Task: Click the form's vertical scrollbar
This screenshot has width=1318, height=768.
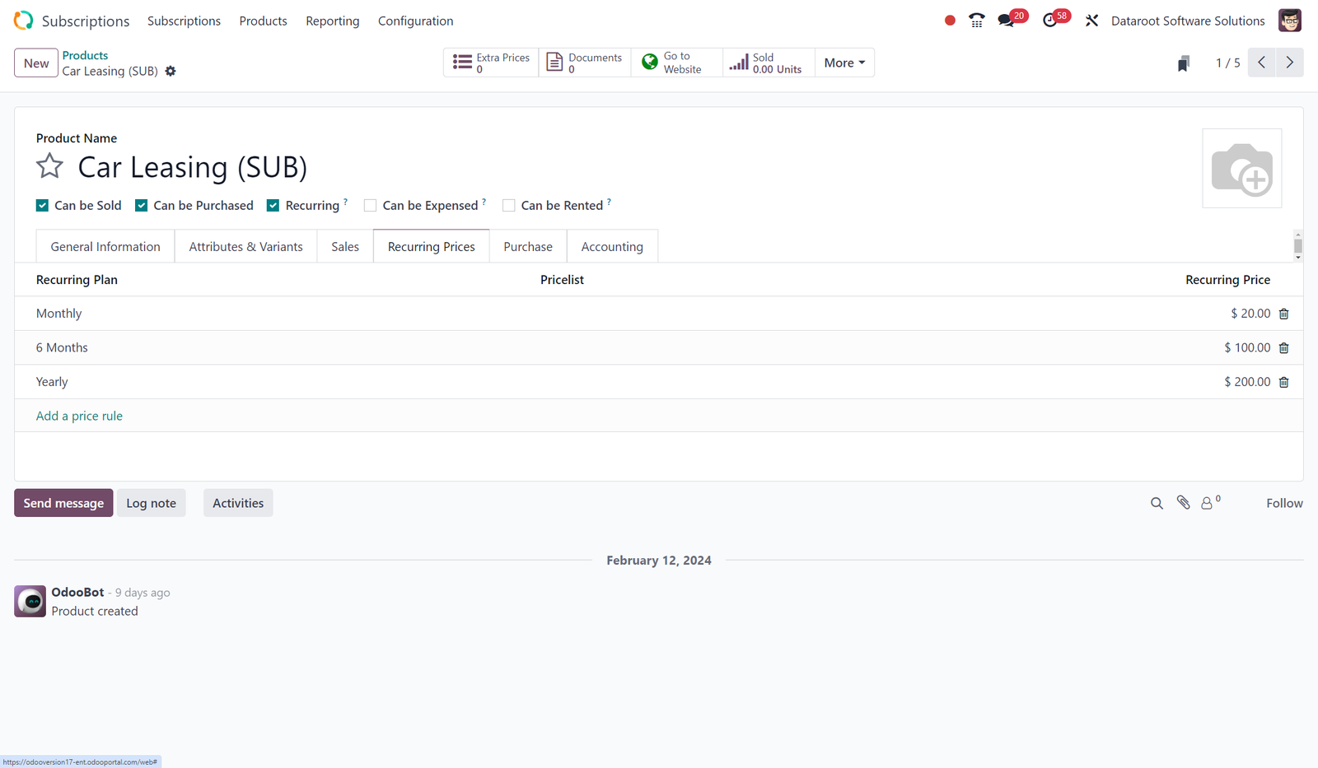Action: click(1297, 245)
